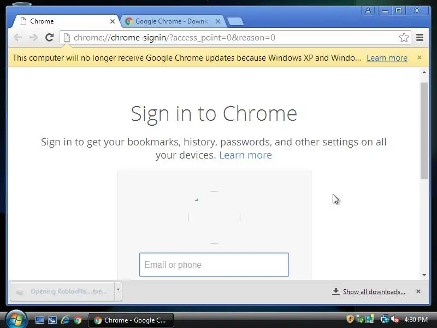Launch Internet Explorer from Quick Launch
Viewport: 437px width, 328px height.
65,320
